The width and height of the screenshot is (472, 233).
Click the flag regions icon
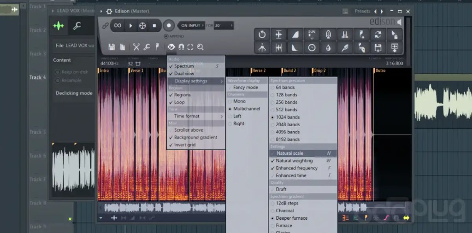click(x=157, y=47)
